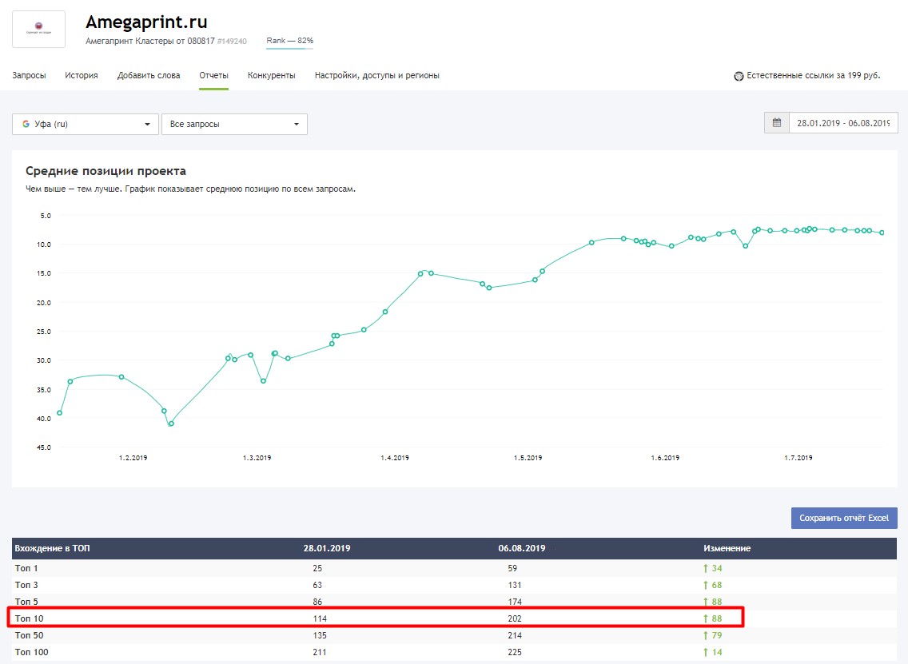Click the Топ 5 row label

click(26, 602)
